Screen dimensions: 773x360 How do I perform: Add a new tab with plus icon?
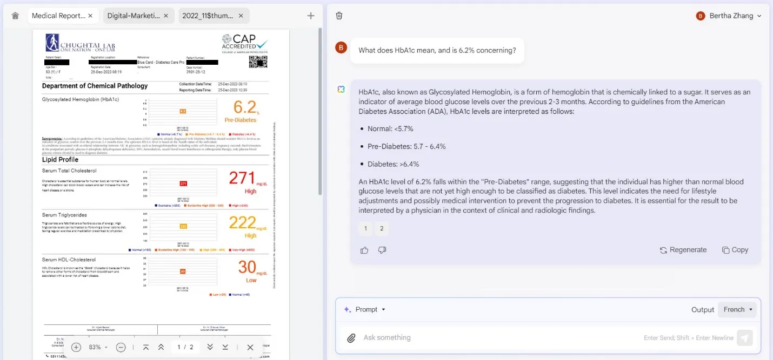(311, 16)
